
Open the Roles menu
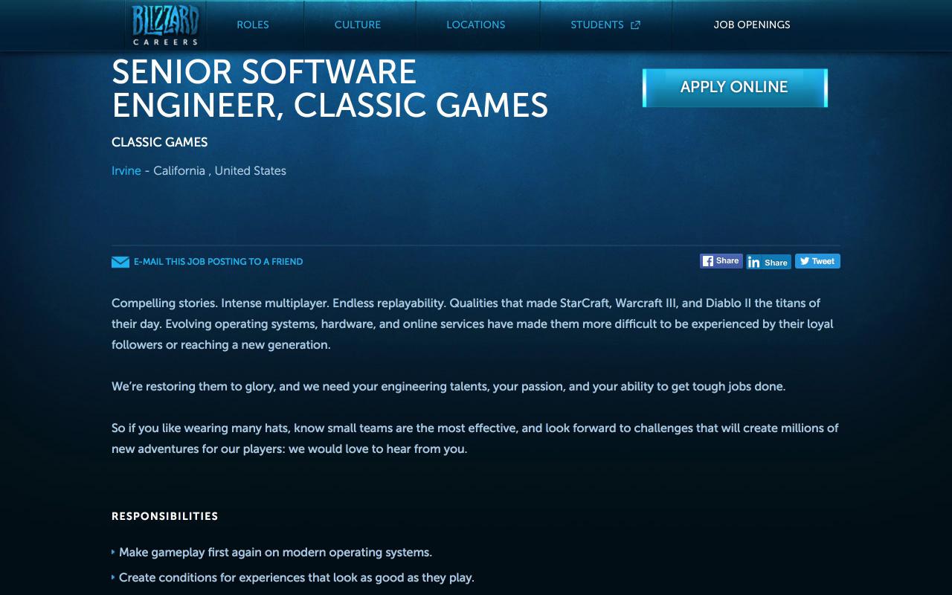pyautogui.click(x=253, y=25)
